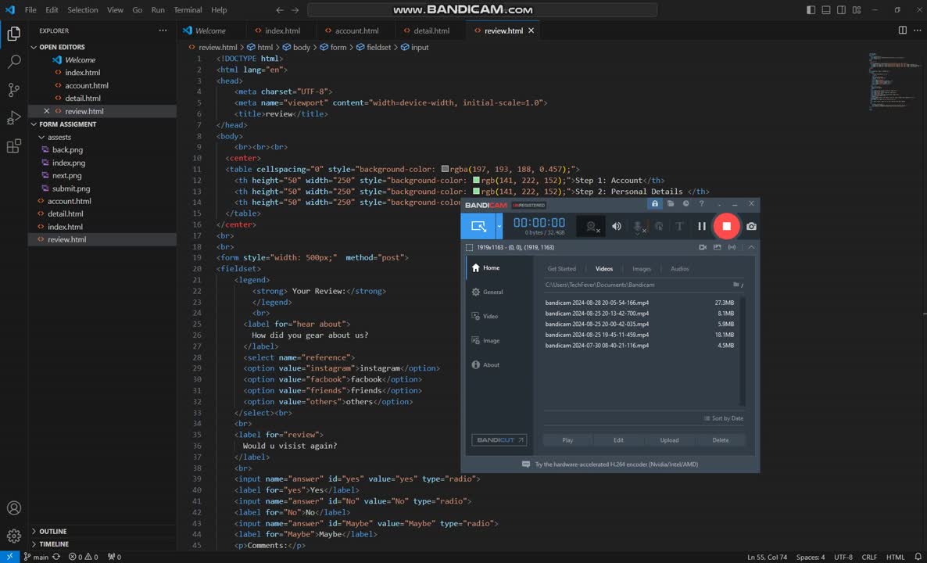Screen dimensions: 927x563
Task: Toggle Bandicam webcam overlay
Action: [592, 226]
